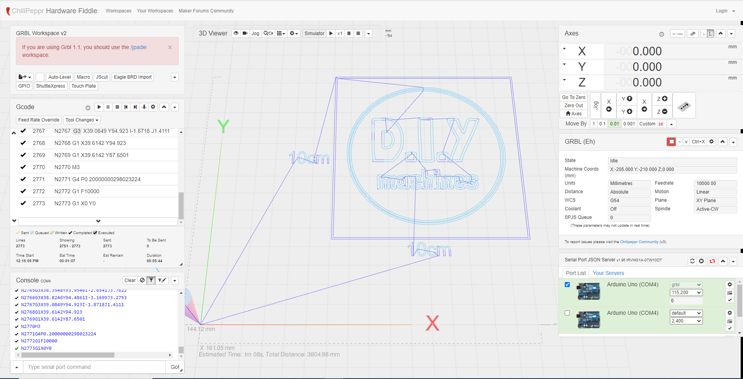The height and width of the screenshot is (379, 743).
Task: Set Move By increment to 0.1
Action: pos(602,124)
